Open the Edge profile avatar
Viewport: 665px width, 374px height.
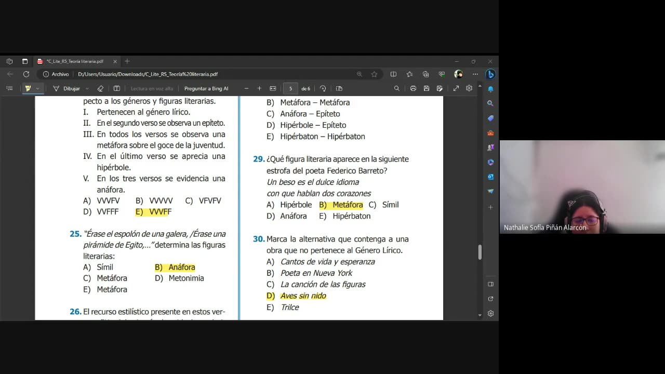458,74
